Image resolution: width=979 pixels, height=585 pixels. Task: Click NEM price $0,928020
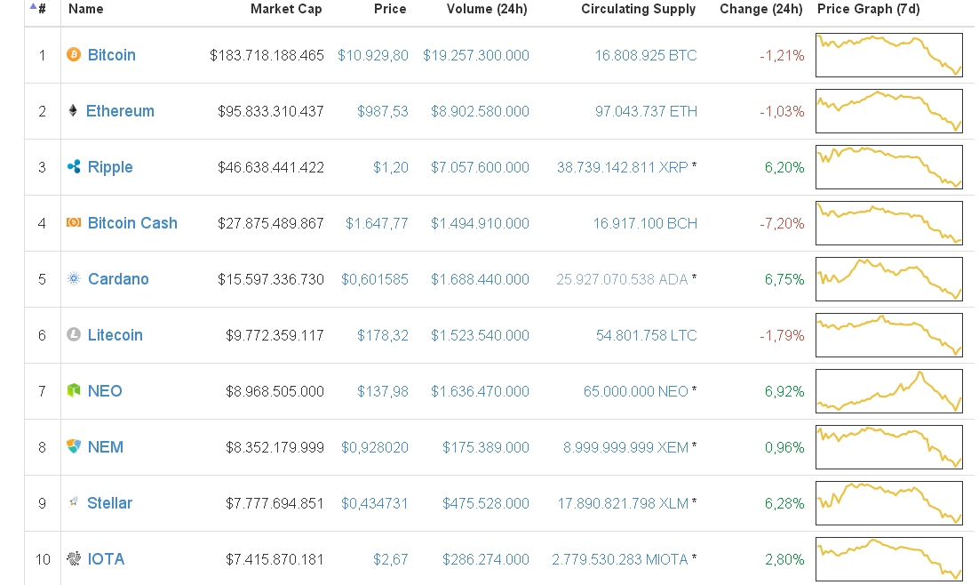point(375,447)
